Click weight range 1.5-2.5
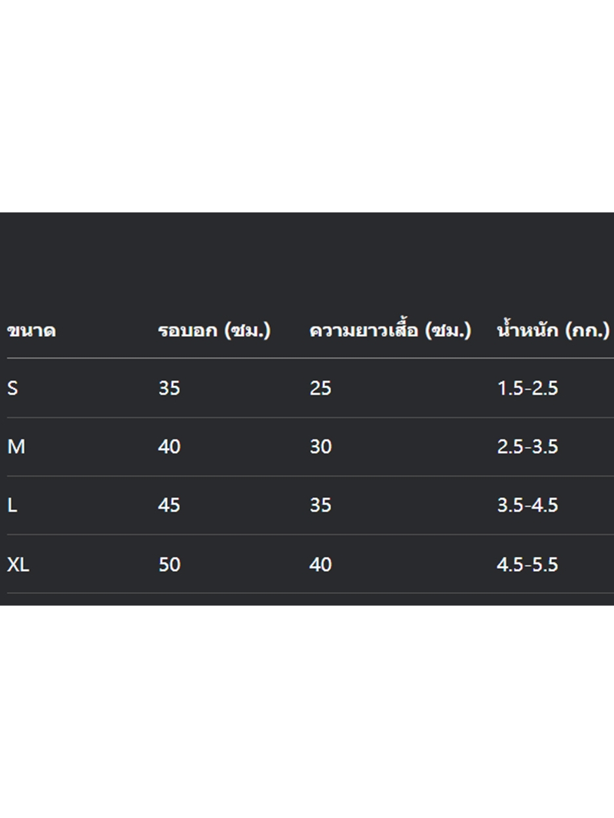Viewport: 614px width, 818px height. 528,388
